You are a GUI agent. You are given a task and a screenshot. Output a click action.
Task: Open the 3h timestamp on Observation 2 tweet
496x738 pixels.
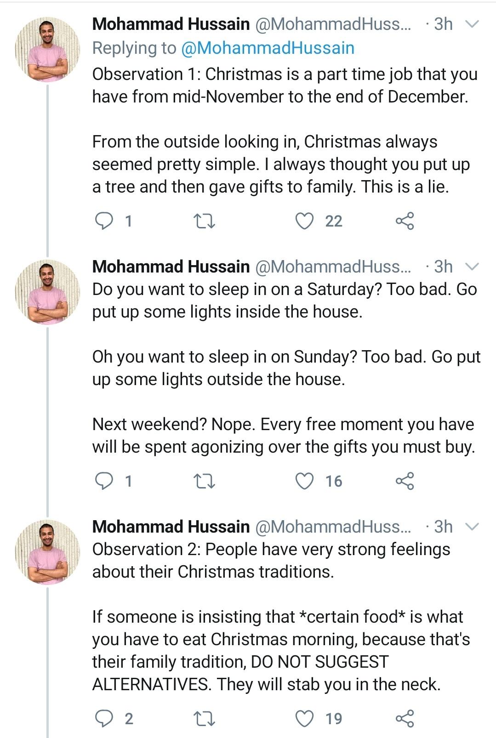click(x=443, y=527)
